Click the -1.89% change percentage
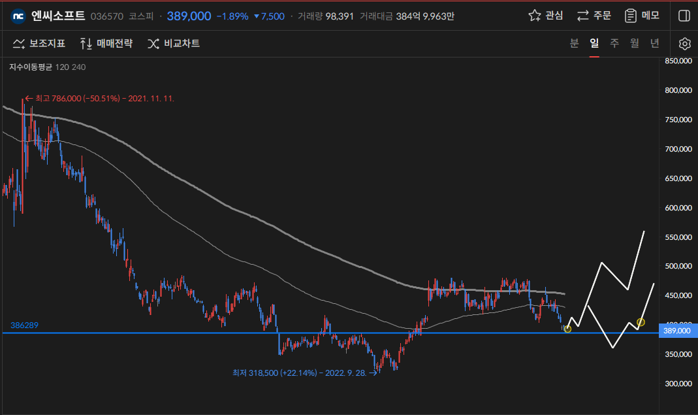The height and width of the screenshot is (415, 698). pyautogui.click(x=232, y=16)
